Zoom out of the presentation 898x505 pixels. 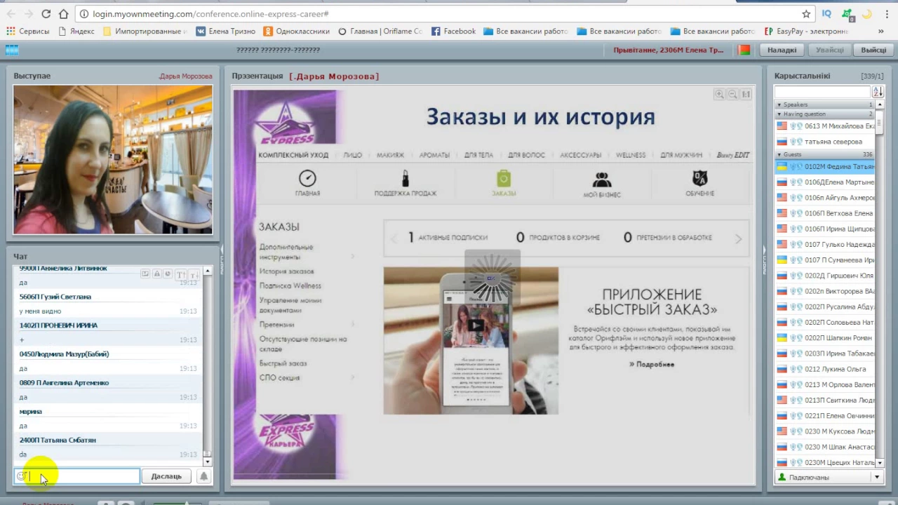pos(732,94)
